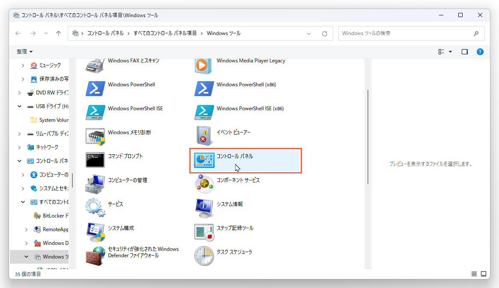Screen dimensions: 499x288
Task: Click the help question mark icon
Action: [x=480, y=52]
